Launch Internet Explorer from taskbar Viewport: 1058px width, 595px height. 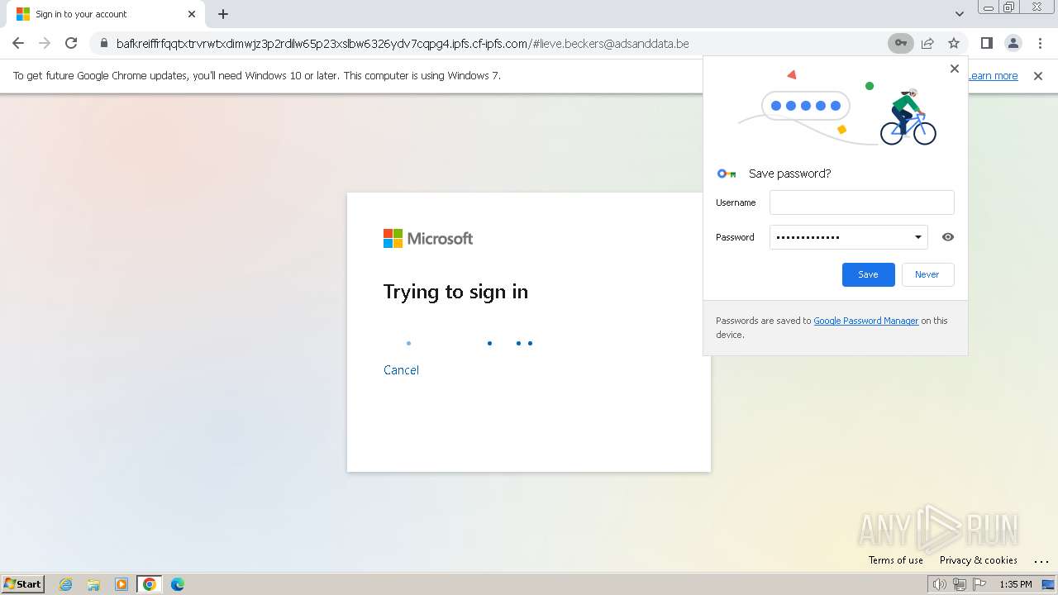65,584
